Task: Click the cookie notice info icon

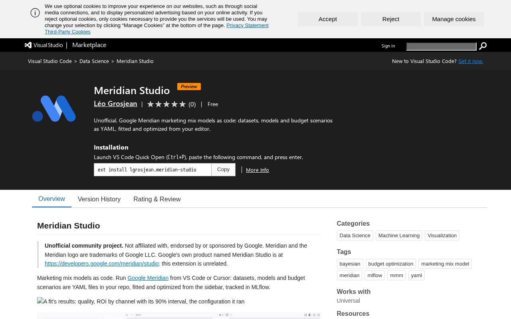Action: click(35, 13)
